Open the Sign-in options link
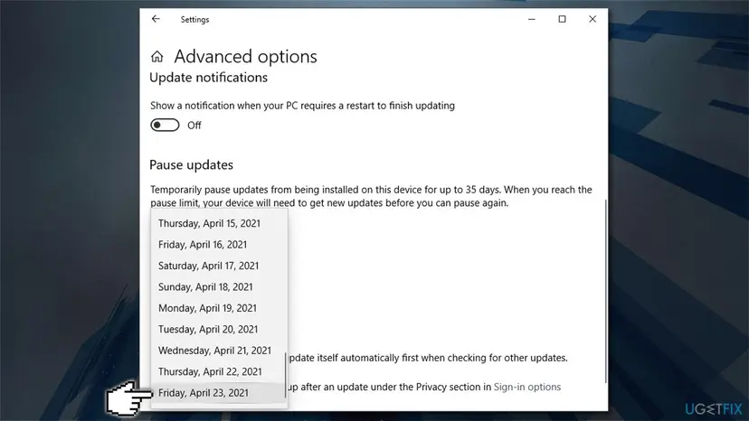Screen dimensions: 749x421 (x=526, y=387)
